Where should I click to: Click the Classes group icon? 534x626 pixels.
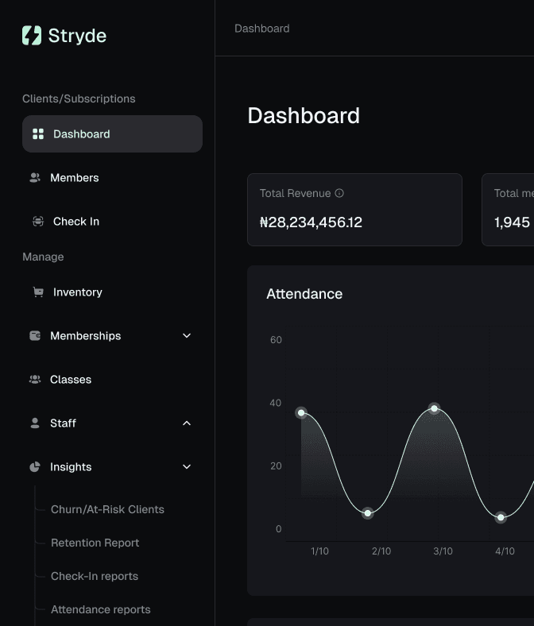click(35, 379)
